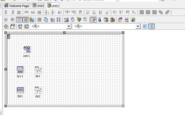
Task: Click the running man icon
Action: 133,20
